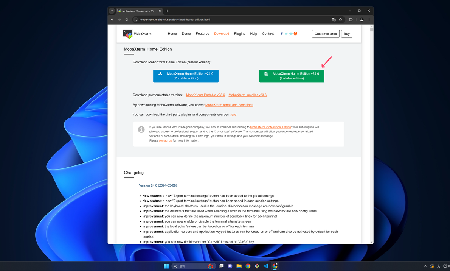Open a new browser tab
This screenshot has width=450, height=271.
click(x=167, y=11)
